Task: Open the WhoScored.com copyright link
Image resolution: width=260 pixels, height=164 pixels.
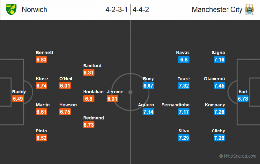Action: pyautogui.click(x=238, y=156)
